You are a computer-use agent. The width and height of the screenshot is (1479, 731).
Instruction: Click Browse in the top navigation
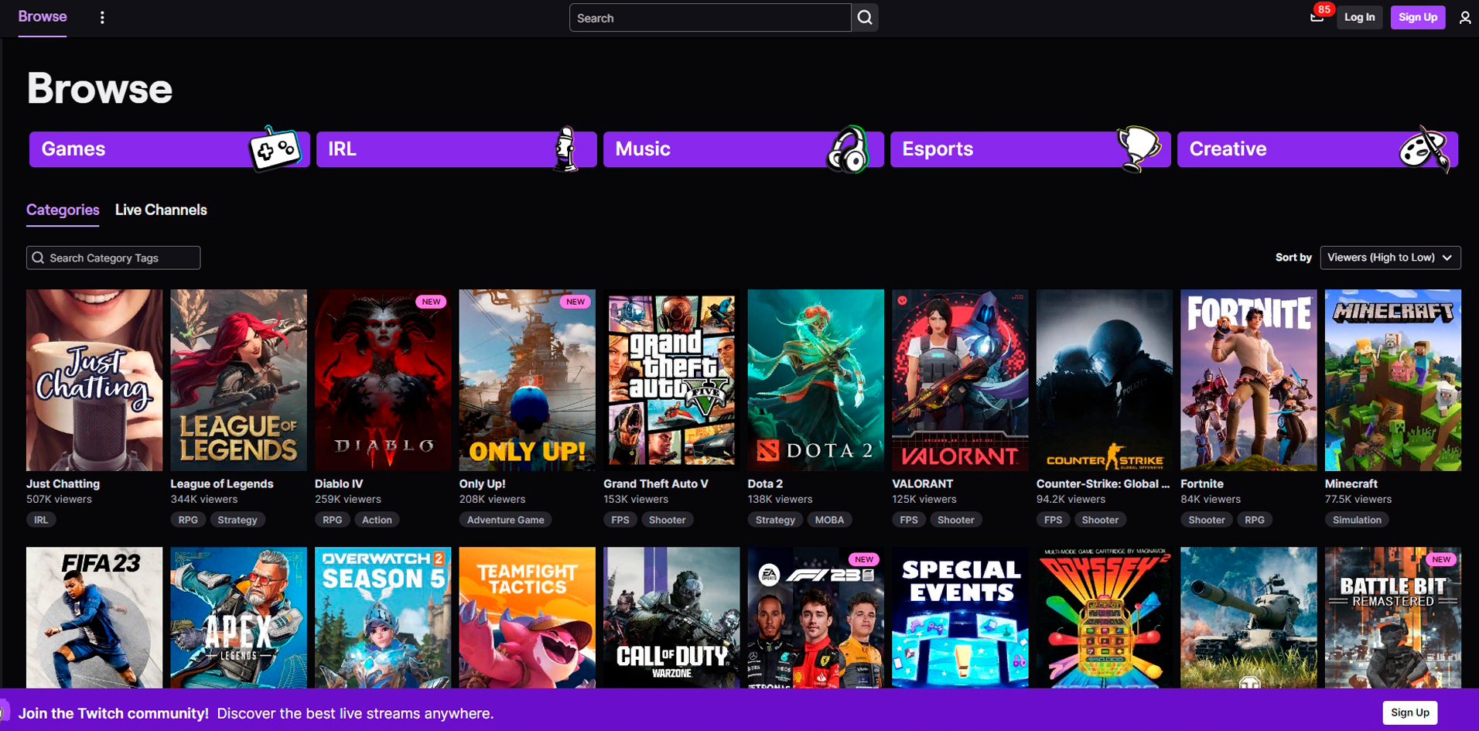(x=42, y=16)
